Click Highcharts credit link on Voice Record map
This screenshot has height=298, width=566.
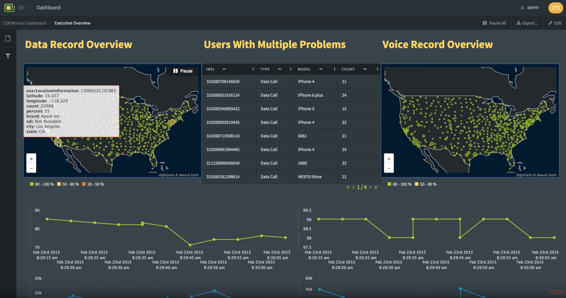click(x=536, y=175)
